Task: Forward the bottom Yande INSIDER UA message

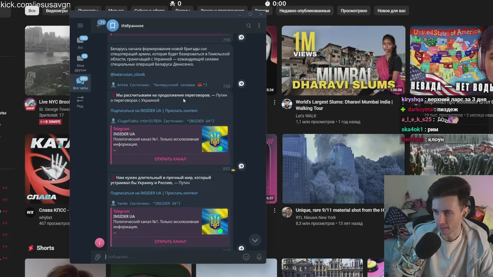Action: [241, 249]
